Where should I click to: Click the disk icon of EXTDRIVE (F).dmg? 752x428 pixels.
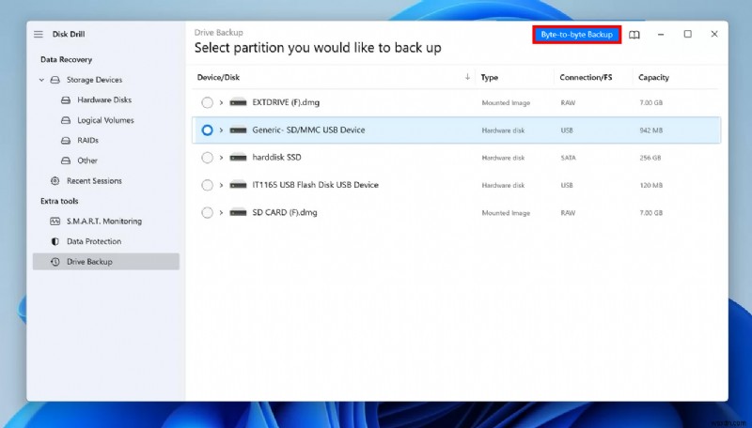[238, 102]
